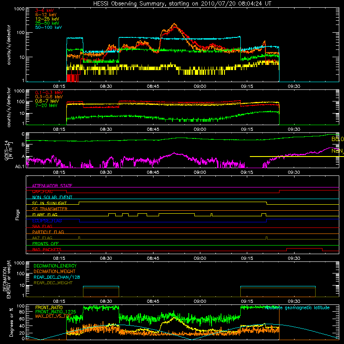Click the FRONT_RATIO_1225 legend label
Viewport: 344px width, 344px height.
click(55, 312)
